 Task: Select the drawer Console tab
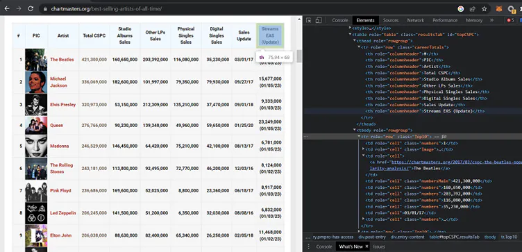pos(324,246)
